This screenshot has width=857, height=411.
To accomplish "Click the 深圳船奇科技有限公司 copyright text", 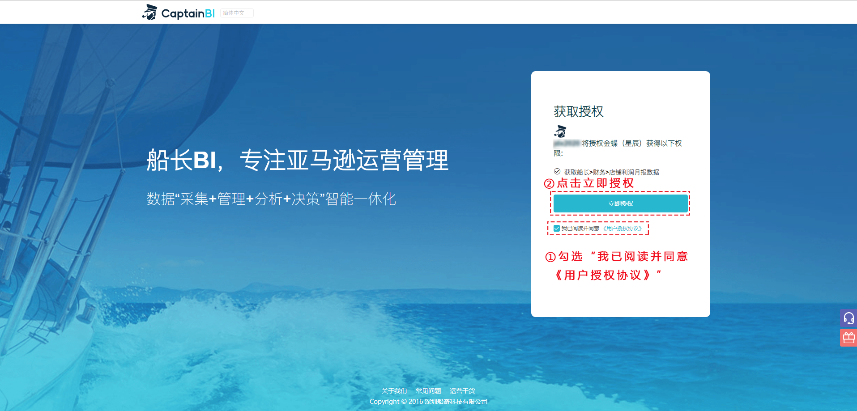I will point(456,402).
